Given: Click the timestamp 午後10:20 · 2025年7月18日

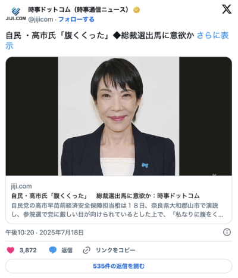Looking at the screenshot, I should tap(45, 232).
